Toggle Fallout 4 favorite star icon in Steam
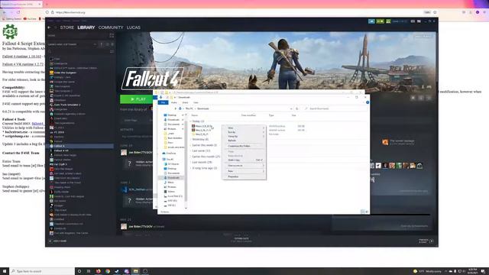The image size is (489, 275). [x=429, y=98]
